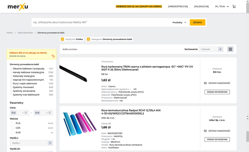The height and width of the screenshot is (152, 249).
Task: Uncheck the 'Wyślij do: Polska' filter
Action: tap(63, 39)
